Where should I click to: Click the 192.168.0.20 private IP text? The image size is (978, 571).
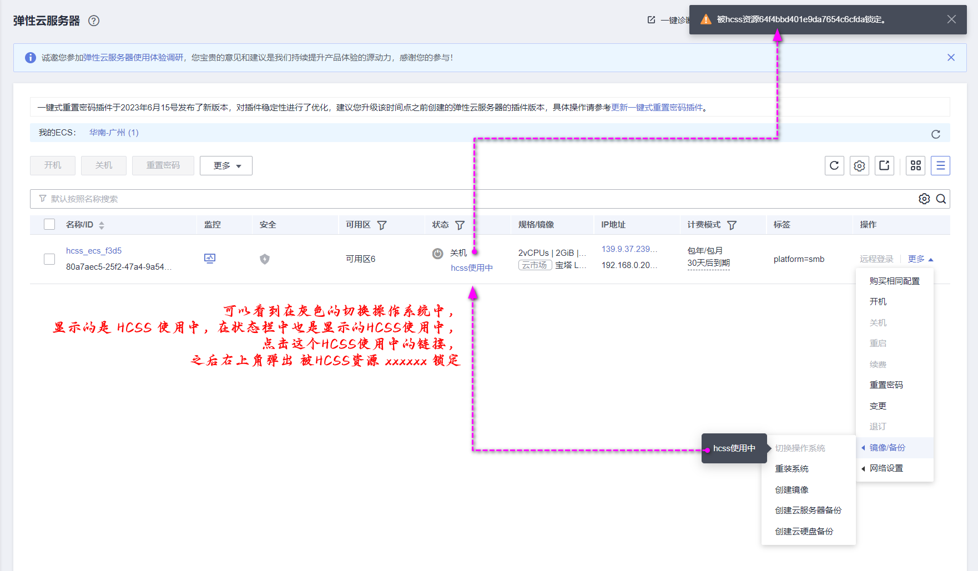tap(629, 265)
